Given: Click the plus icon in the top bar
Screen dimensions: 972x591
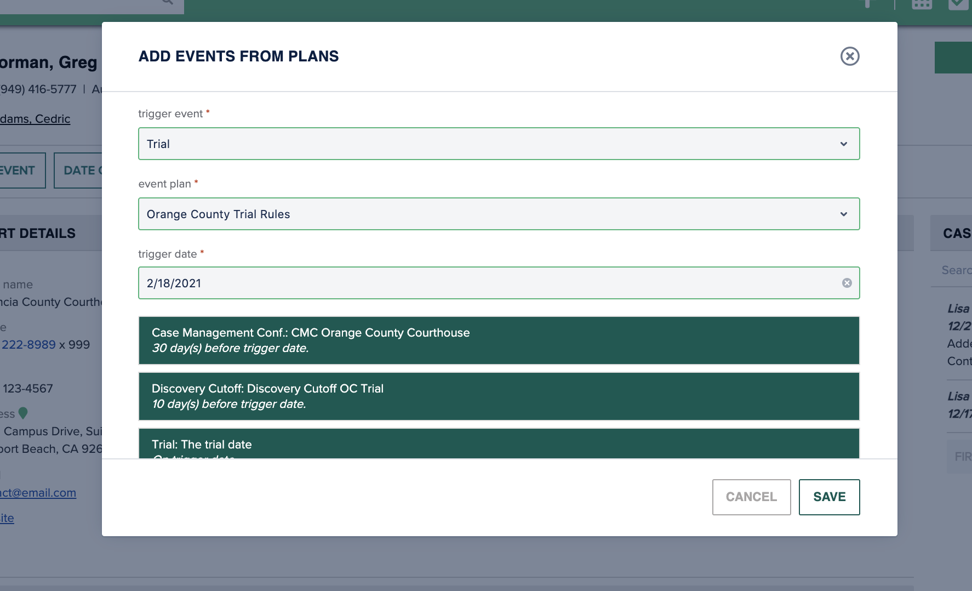Looking at the screenshot, I should point(867,3).
